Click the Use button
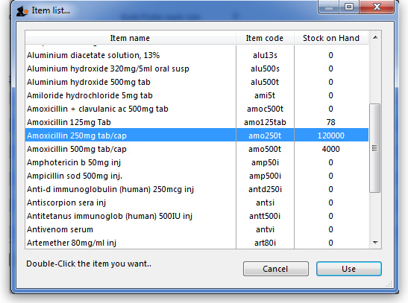Viewport: 408px width, 303px height. (x=348, y=269)
